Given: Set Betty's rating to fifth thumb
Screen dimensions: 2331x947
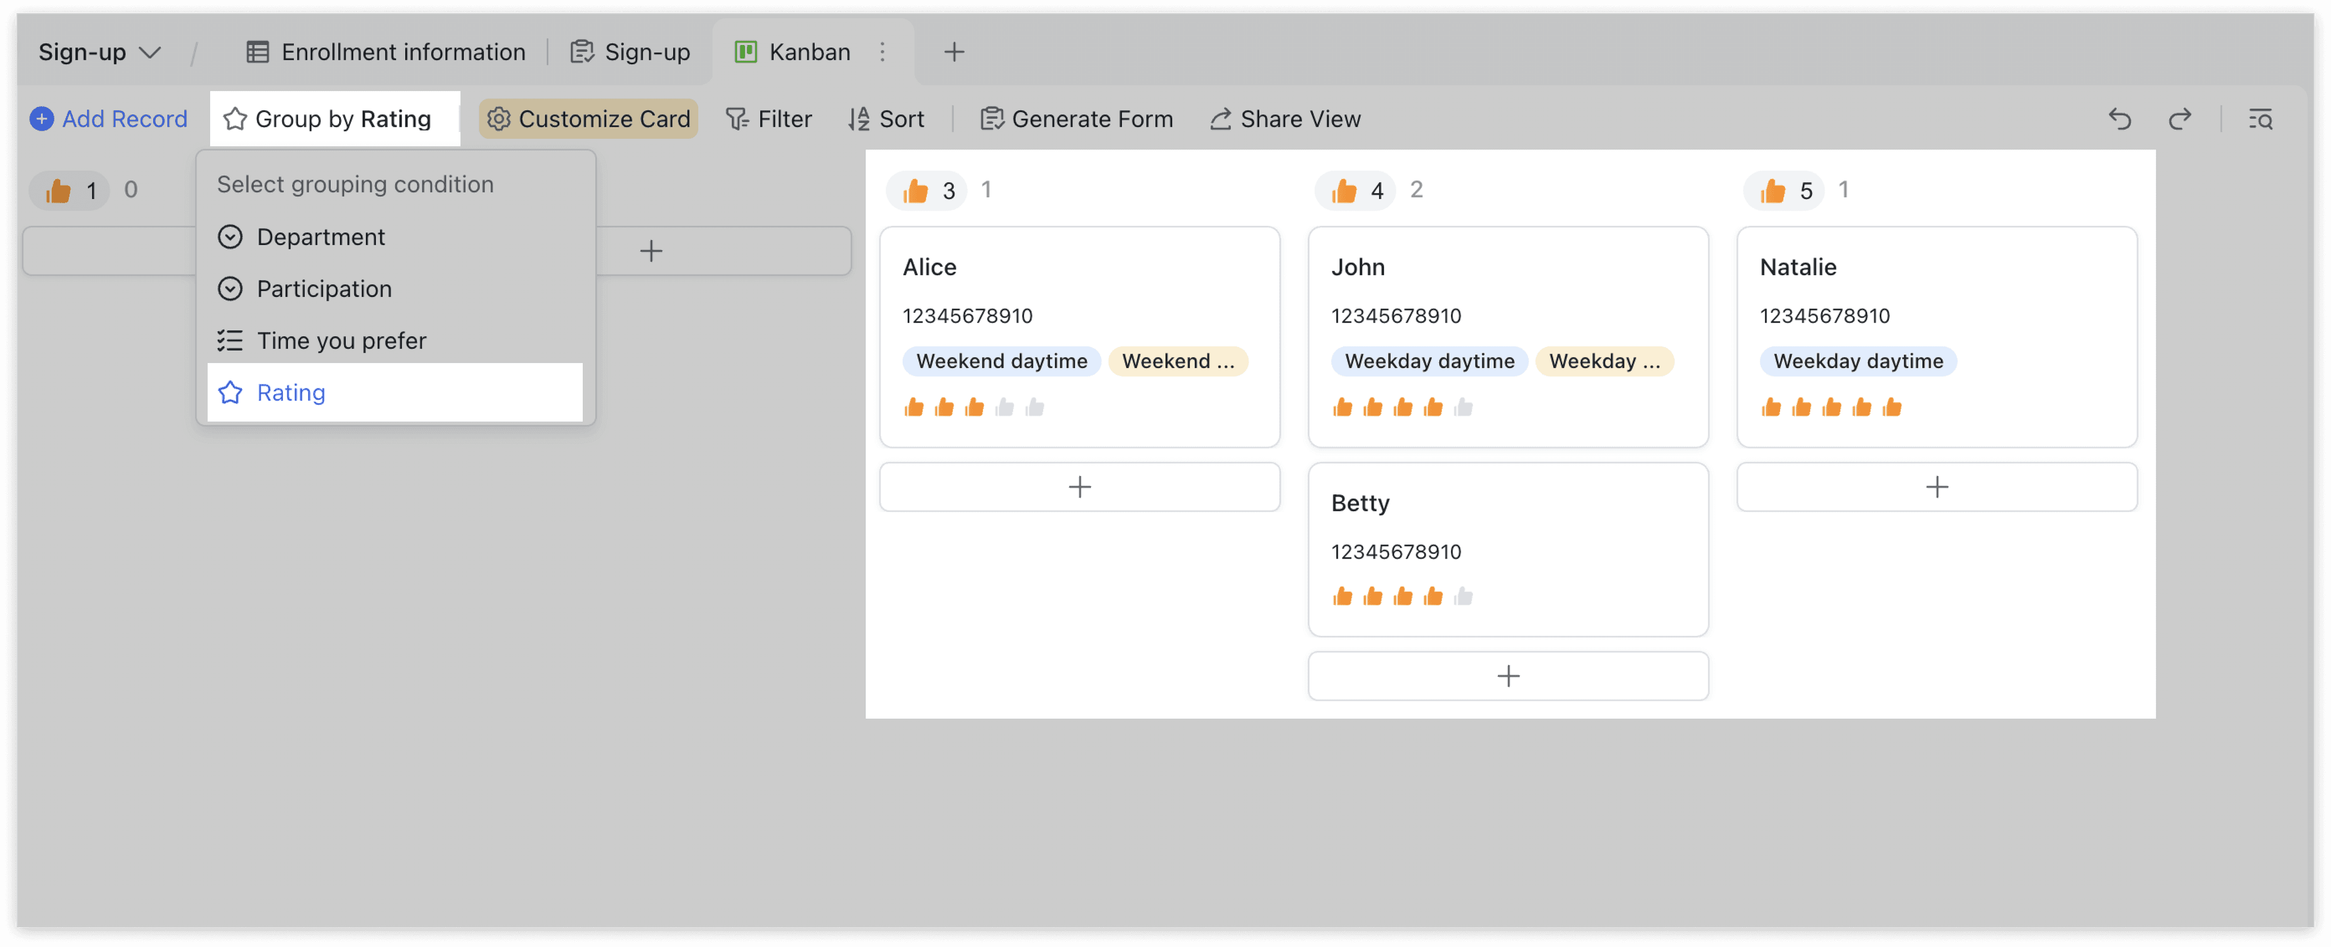Looking at the screenshot, I should tap(1463, 596).
